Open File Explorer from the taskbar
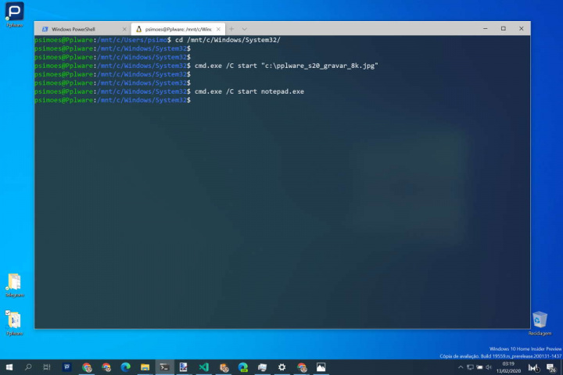Image resolution: width=563 pixels, height=375 pixels. (x=145, y=367)
